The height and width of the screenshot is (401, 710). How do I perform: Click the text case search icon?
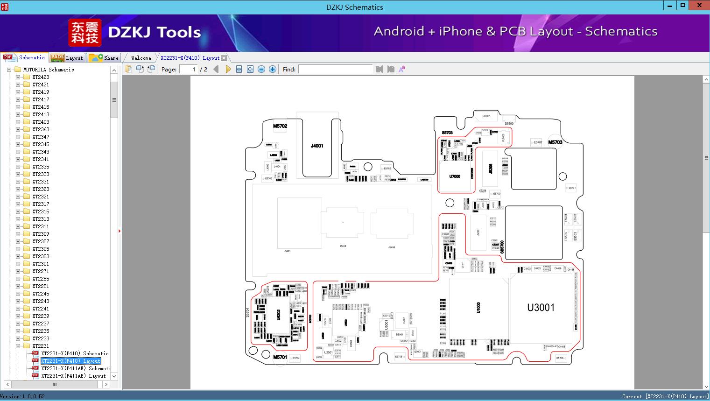(401, 69)
